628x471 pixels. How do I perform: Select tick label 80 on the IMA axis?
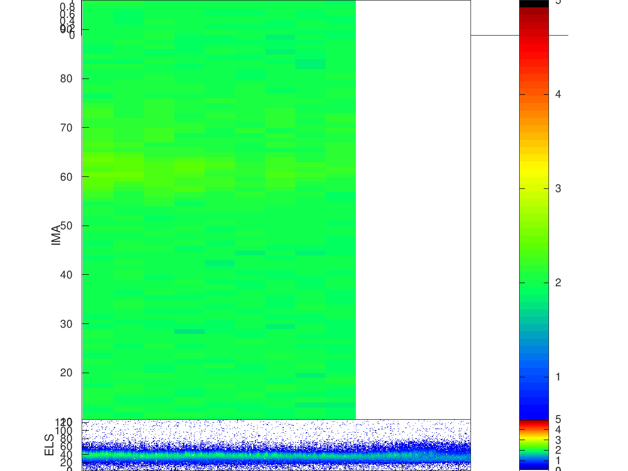coord(66,78)
